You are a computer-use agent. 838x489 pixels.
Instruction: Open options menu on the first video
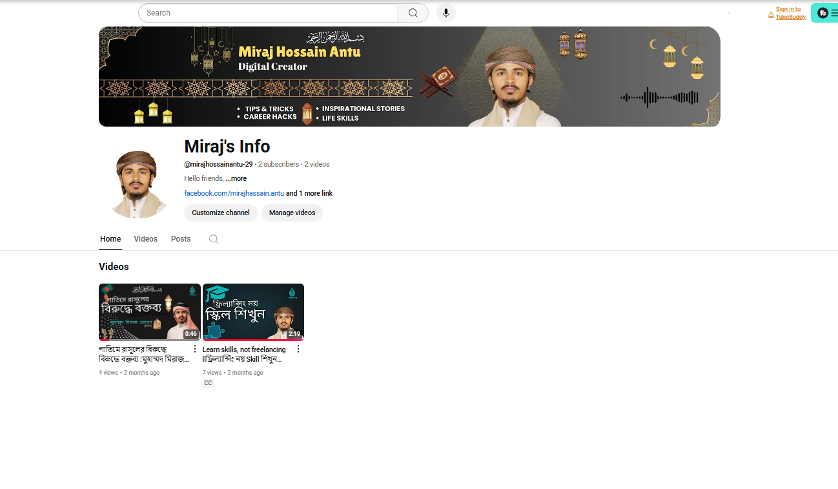[x=195, y=348]
